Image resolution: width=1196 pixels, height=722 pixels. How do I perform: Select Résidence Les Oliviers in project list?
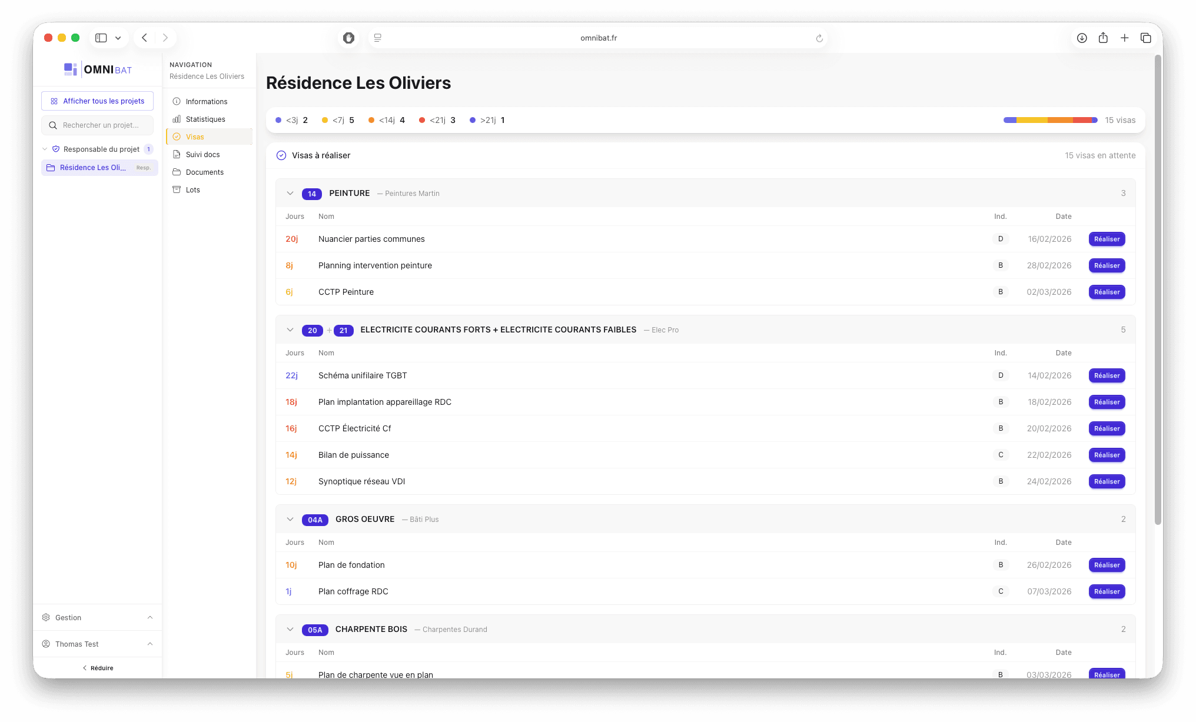pos(93,168)
